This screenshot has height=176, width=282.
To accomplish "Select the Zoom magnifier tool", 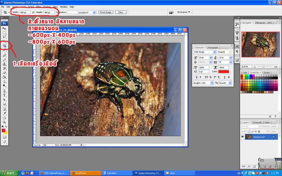I will point(5,122).
